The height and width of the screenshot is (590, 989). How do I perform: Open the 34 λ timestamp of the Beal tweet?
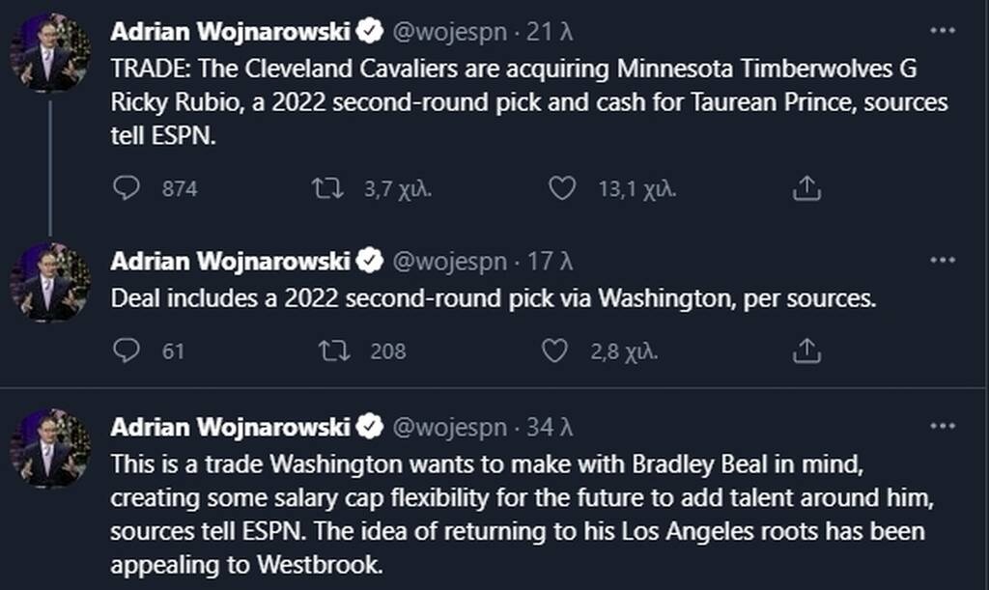(552, 427)
